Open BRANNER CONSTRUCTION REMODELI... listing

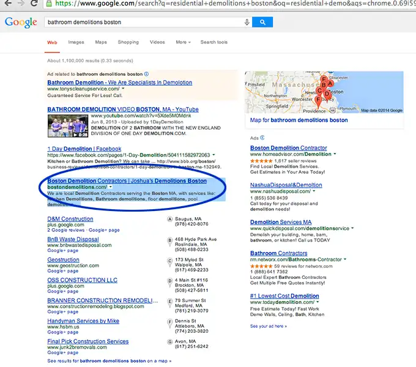click(x=102, y=300)
